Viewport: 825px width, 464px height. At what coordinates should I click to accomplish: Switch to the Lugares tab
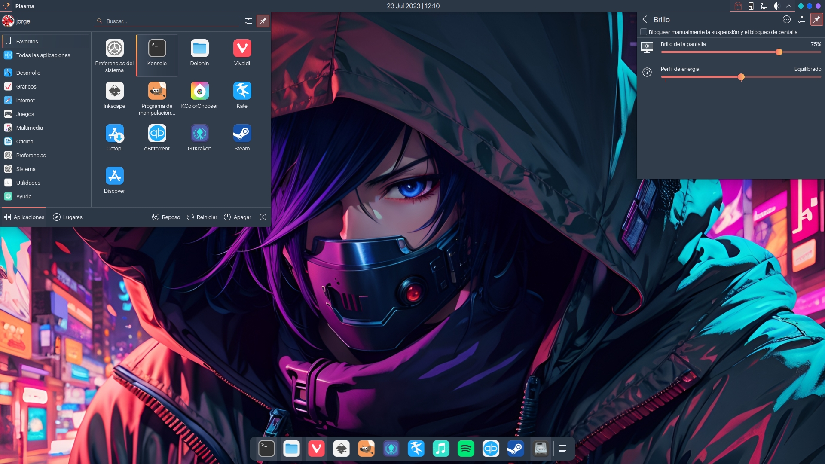point(67,217)
